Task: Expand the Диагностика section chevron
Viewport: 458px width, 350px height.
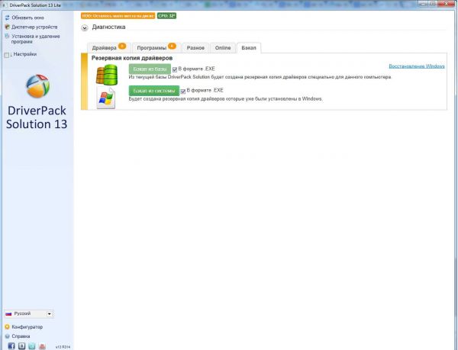Action: coord(85,28)
